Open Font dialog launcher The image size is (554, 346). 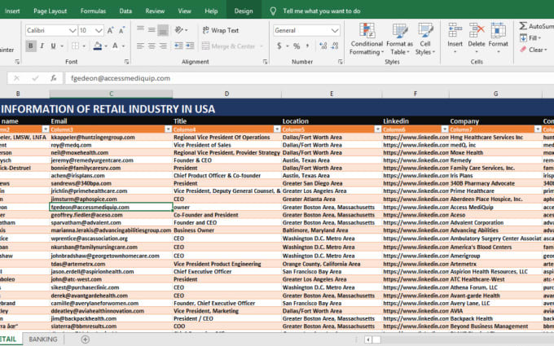click(x=126, y=62)
